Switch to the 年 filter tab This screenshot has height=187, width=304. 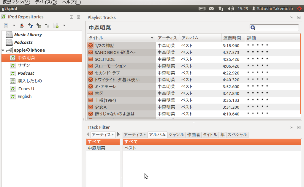click(x=222, y=135)
